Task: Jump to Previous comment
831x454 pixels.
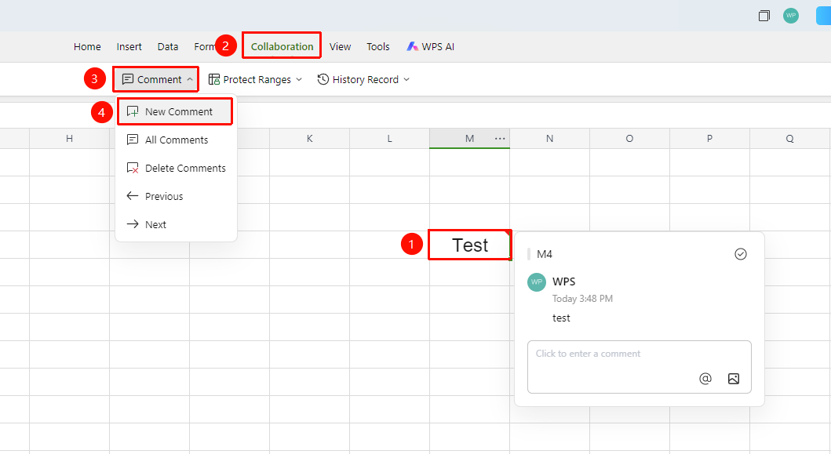Action: coord(175,196)
